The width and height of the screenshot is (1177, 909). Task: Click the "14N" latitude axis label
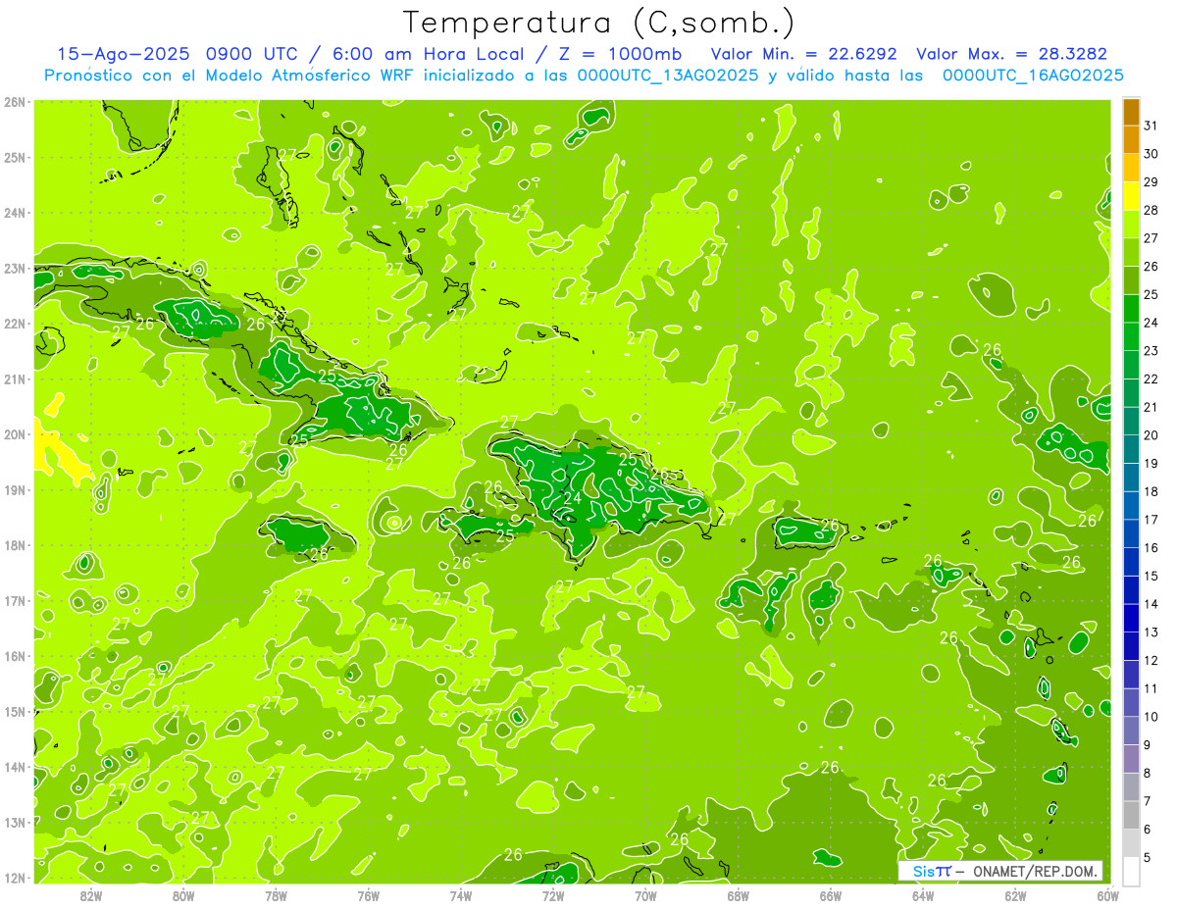click(x=14, y=767)
